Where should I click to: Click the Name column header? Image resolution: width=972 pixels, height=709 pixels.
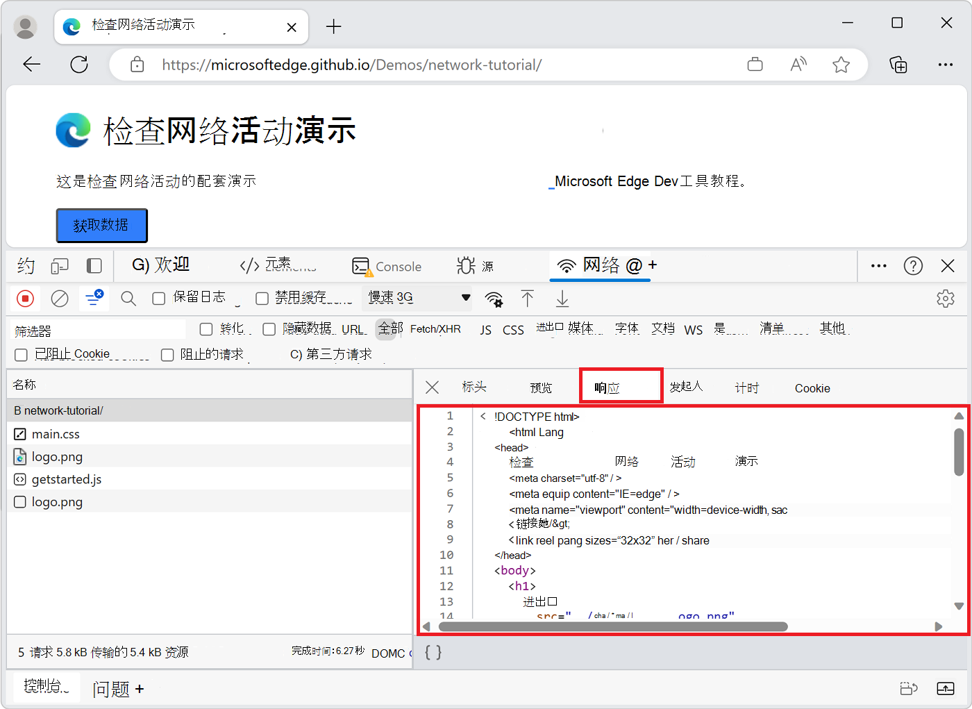tap(210, 385)
